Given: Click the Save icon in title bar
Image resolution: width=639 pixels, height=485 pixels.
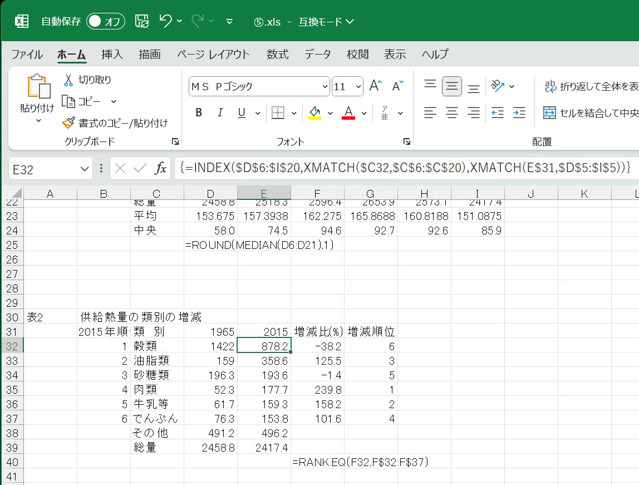Looking at the screenshot, I should (142, 21).
